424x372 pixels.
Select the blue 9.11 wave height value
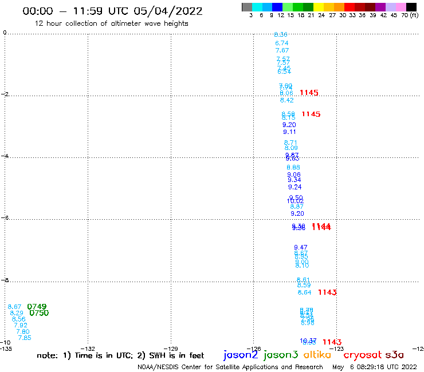pyautogui.click(x=289, y=132)
